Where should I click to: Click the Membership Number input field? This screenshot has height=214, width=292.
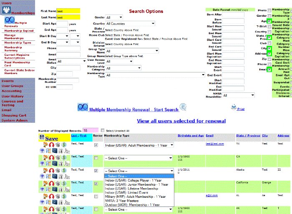pyautogui.click(x=68, y=80)
